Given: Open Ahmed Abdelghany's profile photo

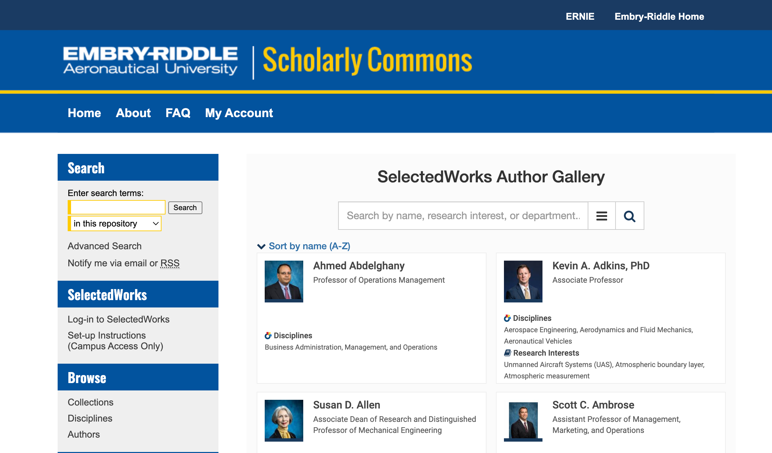Looking at the screenshot, I should (284, 281).
